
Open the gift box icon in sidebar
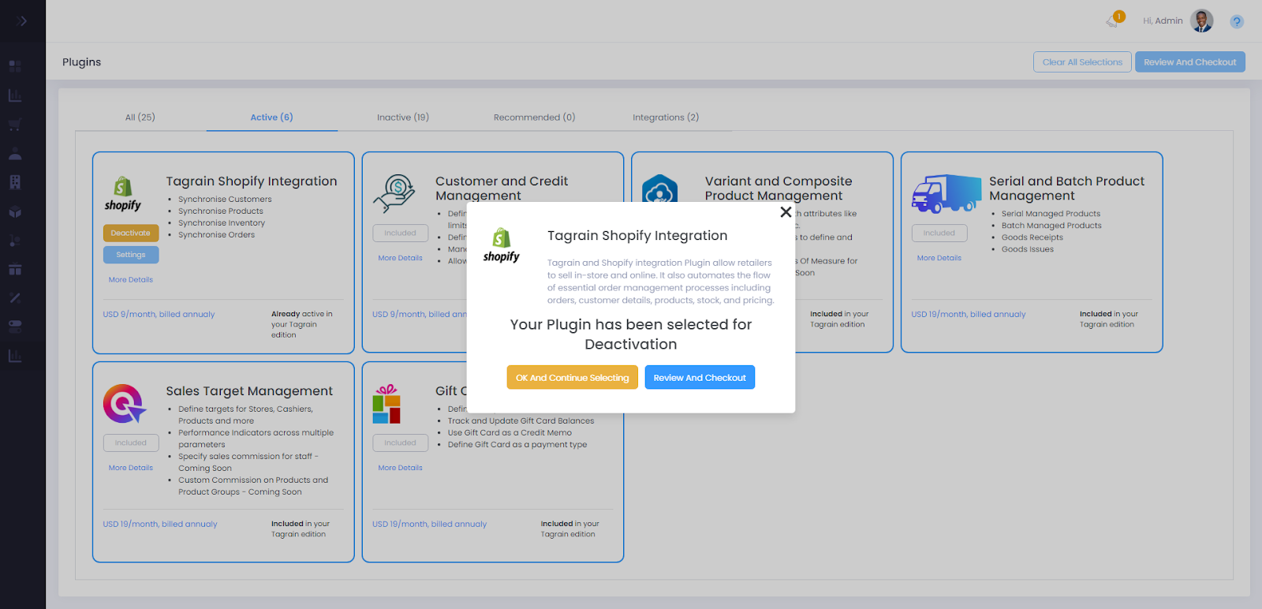15,269
